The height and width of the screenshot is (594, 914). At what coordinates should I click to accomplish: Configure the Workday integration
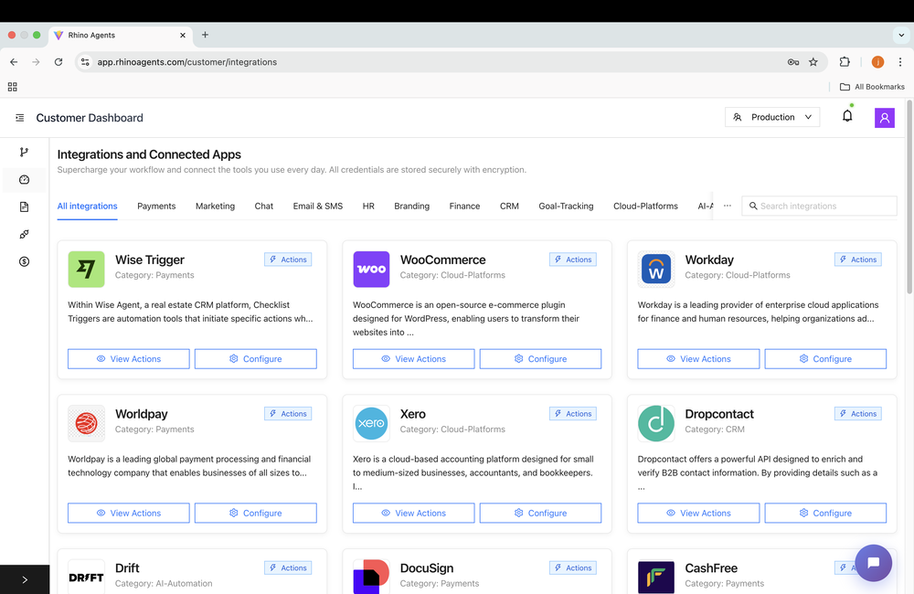825,358
